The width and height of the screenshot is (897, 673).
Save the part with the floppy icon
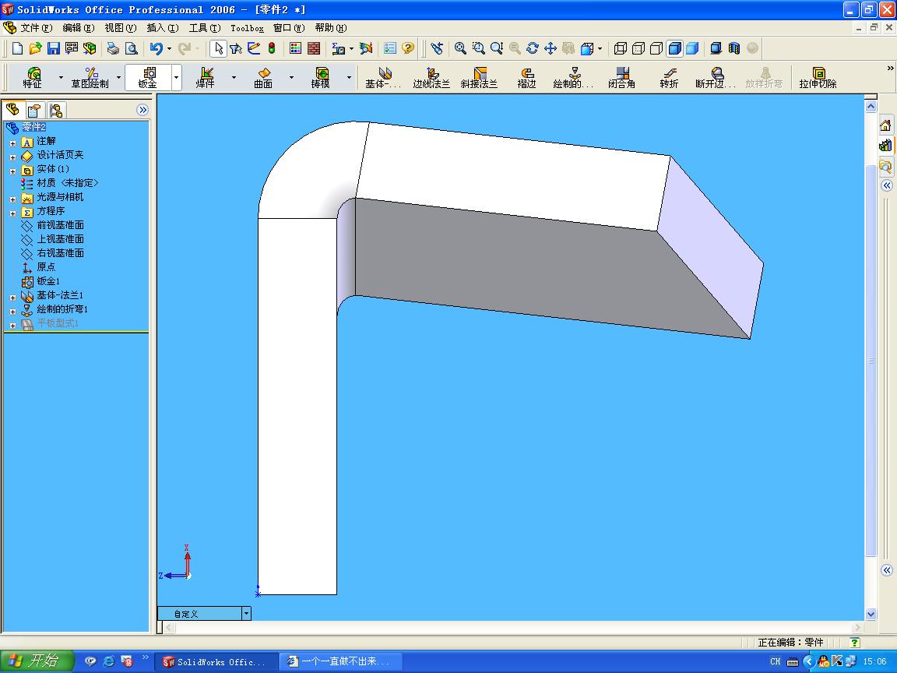coord(53,48)
